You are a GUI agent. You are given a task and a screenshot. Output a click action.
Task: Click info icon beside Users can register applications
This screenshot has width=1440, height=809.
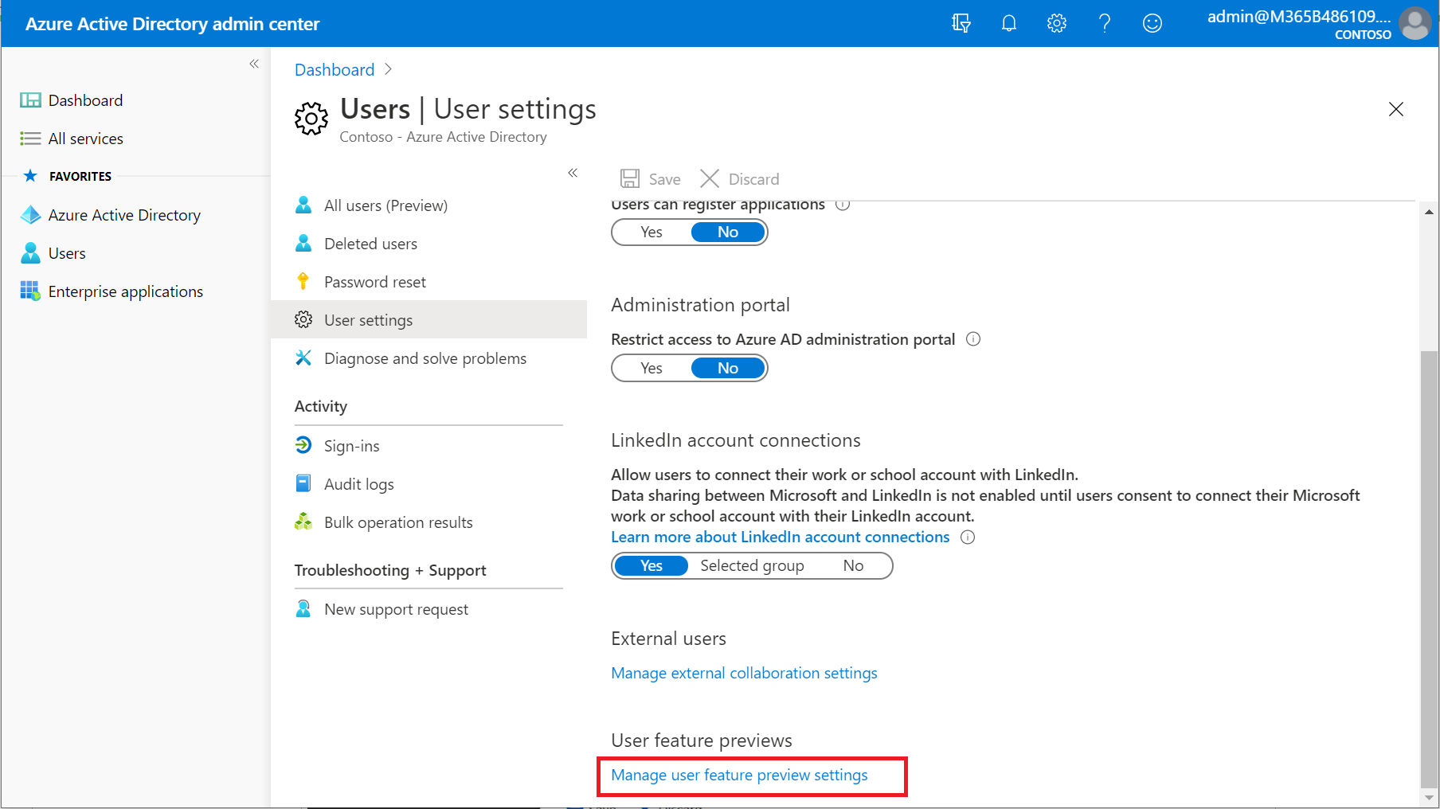pos(843,205)
